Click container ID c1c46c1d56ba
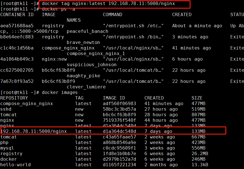This screenshot has width=244, height=169. pos(17,48)
